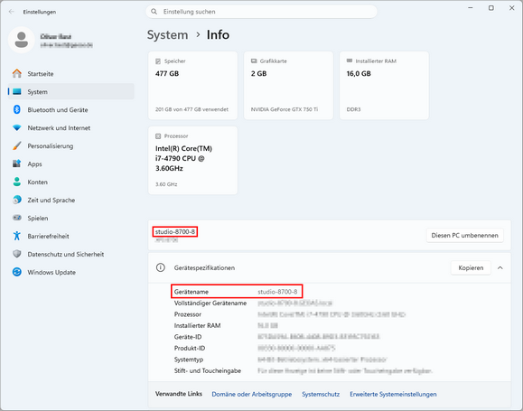523x411 pixels.
Task: Click the Windows Update refresh icon
Action: [16, 272]
